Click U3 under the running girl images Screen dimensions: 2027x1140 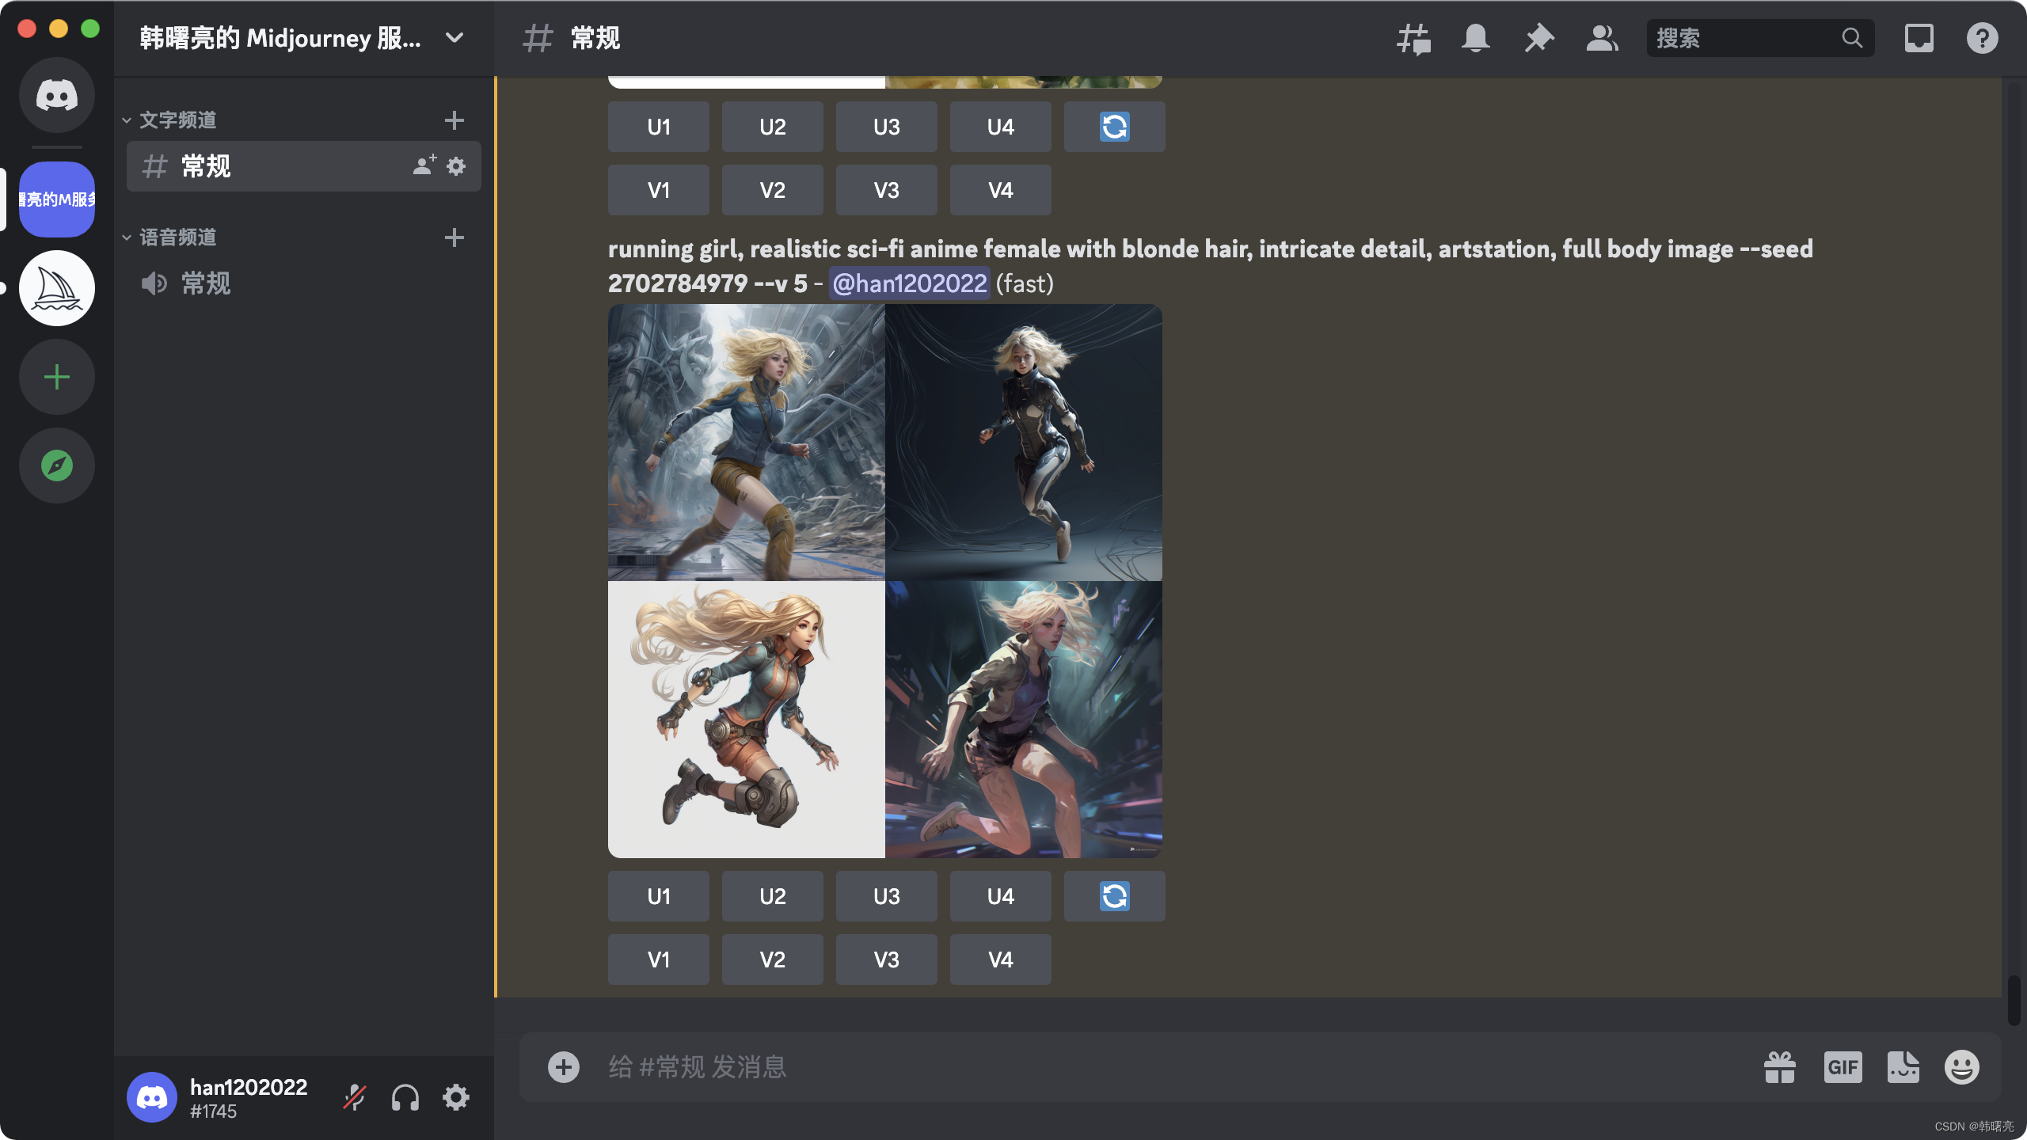pyautogui.click(x=886, y=896)
